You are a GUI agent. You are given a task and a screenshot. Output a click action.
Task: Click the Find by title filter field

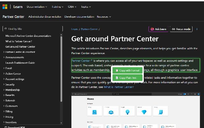33,29
